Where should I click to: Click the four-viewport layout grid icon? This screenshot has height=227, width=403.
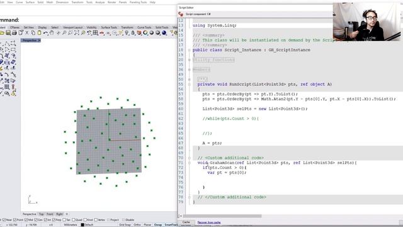95,33
